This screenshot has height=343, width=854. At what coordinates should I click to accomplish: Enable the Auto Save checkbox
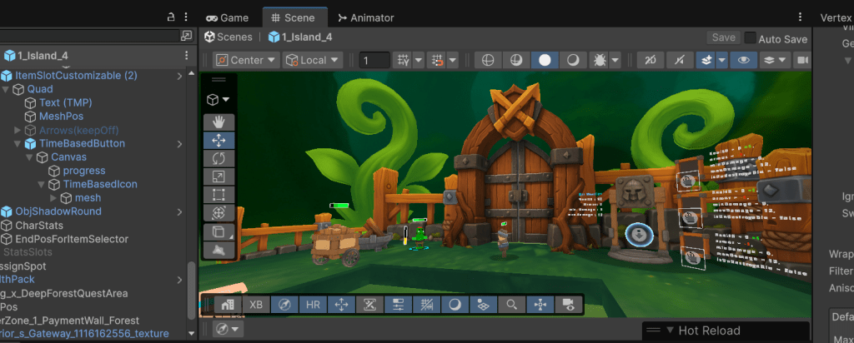pos(751,38)
